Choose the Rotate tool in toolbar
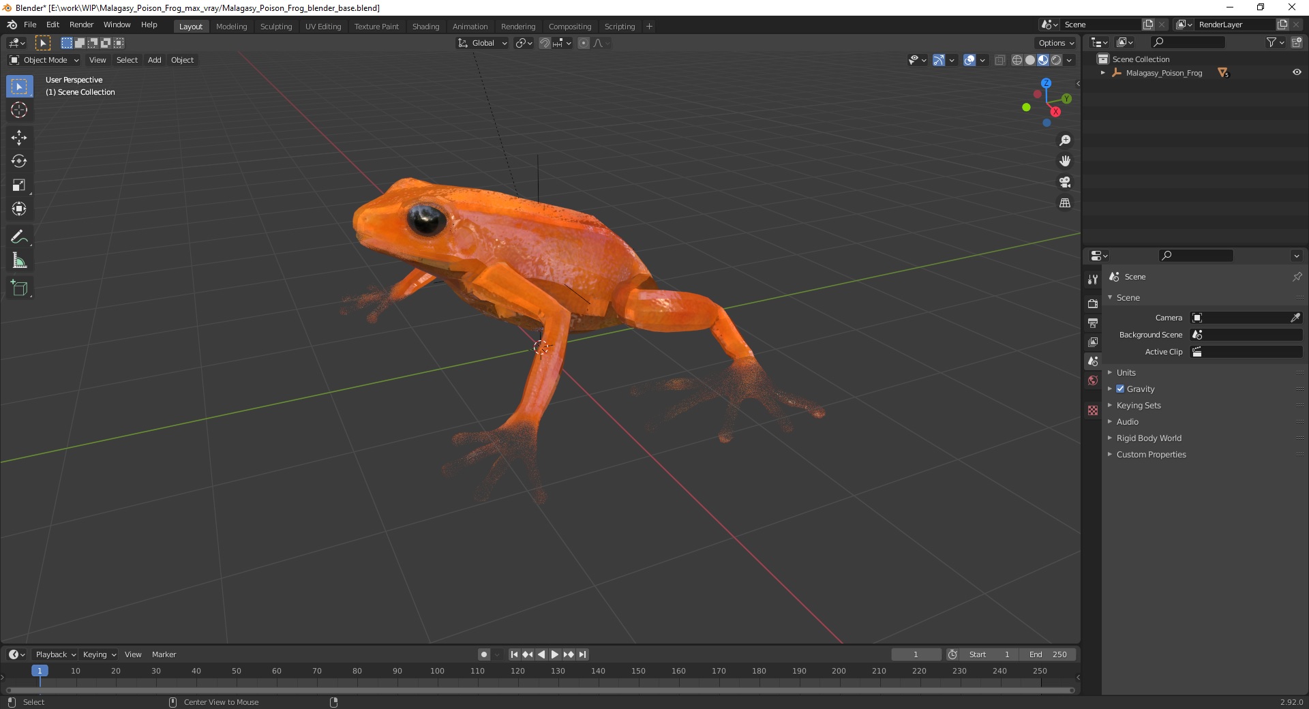 [19, 161]
